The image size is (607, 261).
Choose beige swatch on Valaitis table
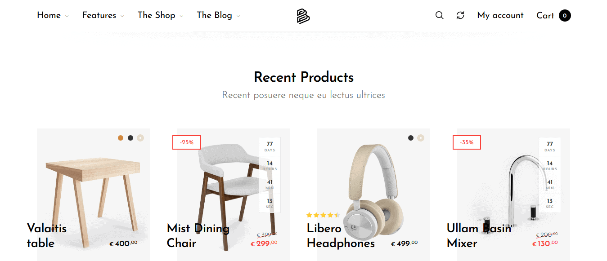140,138
